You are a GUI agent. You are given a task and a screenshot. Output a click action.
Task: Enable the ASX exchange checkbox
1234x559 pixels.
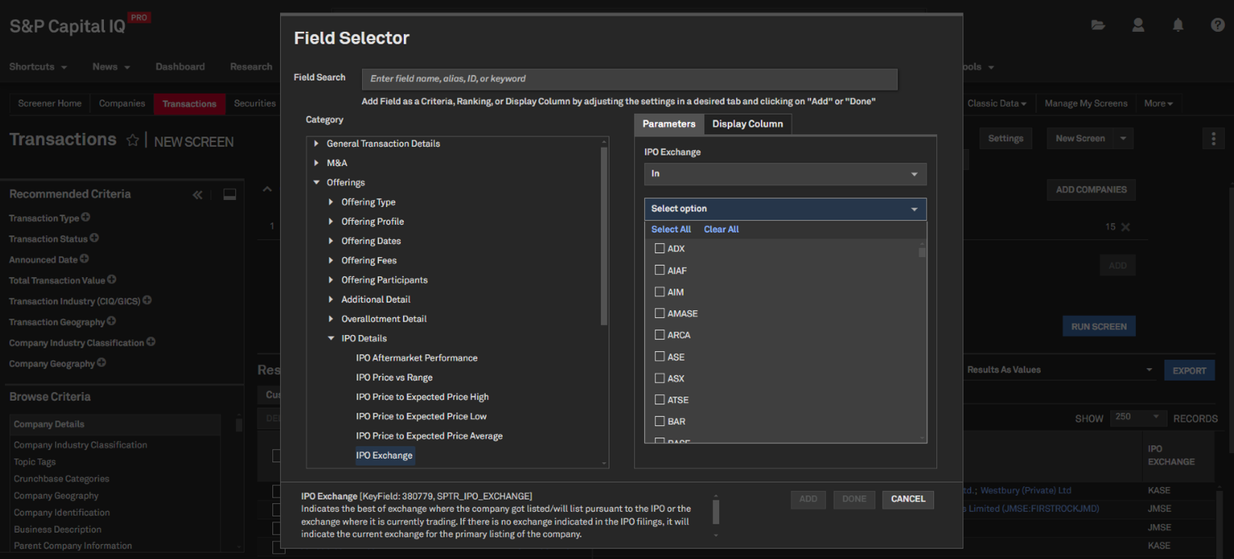[660, 378]
